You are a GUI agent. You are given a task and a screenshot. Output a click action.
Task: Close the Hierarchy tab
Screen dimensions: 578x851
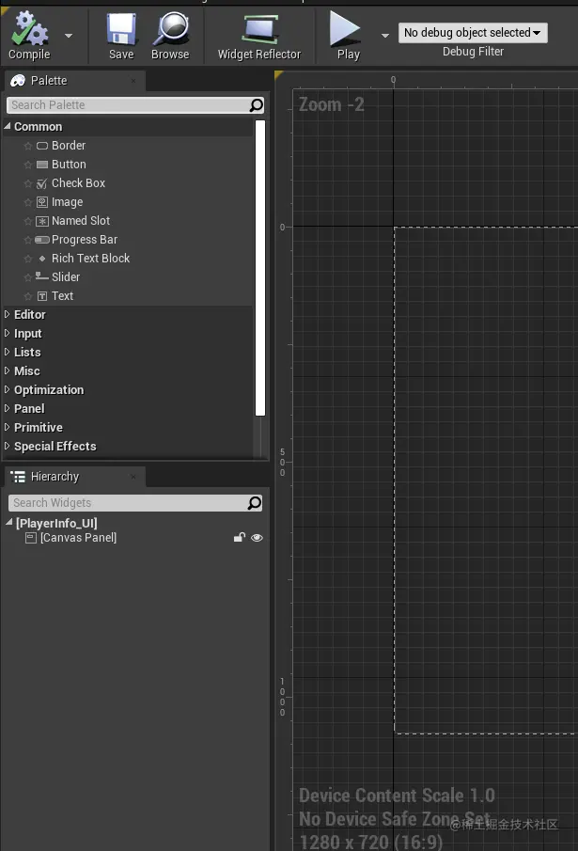tap(133, 477)
